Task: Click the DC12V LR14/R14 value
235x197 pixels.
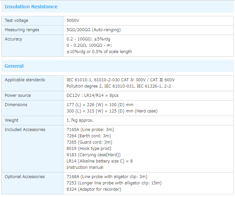Action: point(92,96)
